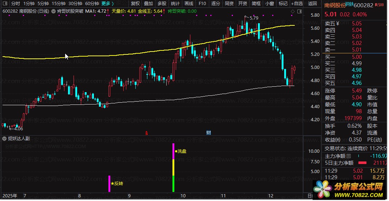The width and height of the screenshot is (389, 201).
Task: Click 买五 price 4.96
Action: click(x=357, y=83)
